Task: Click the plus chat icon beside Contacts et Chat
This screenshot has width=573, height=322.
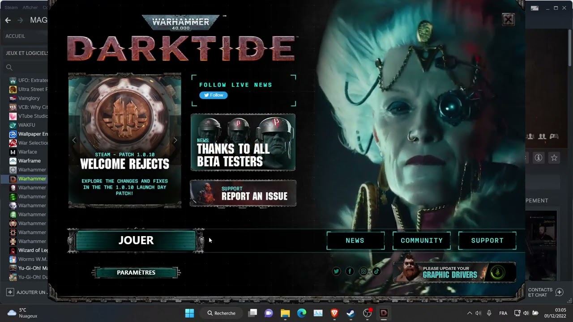Action: (x=559, y=292)
